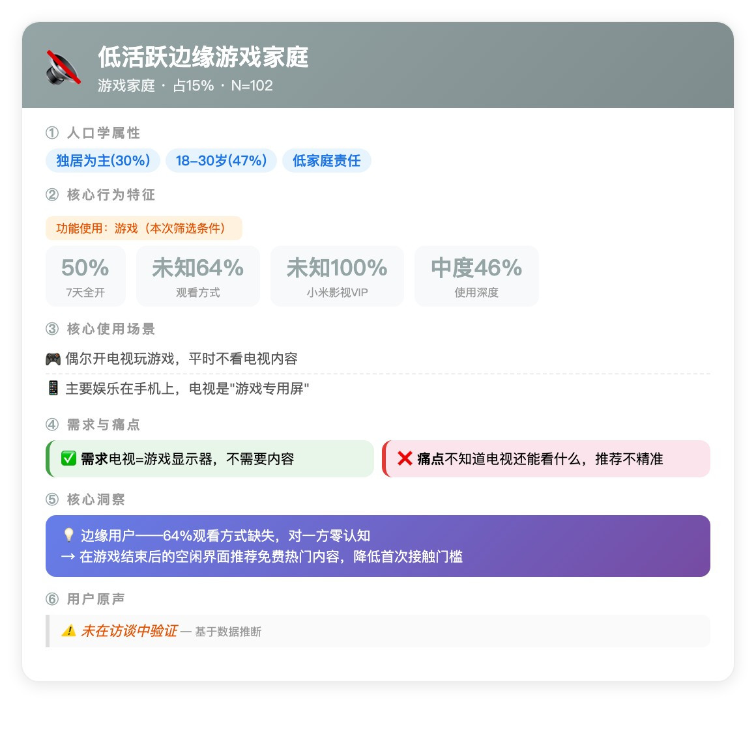
Task: Open the 50% 7天全开 stat card
Action: (x=85, y=276)
